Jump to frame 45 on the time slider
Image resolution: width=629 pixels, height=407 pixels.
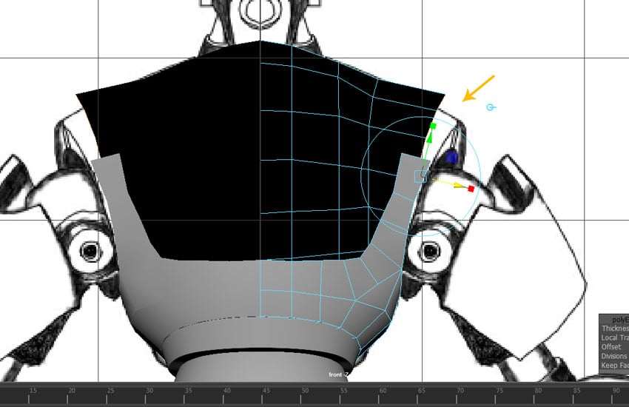266,390
